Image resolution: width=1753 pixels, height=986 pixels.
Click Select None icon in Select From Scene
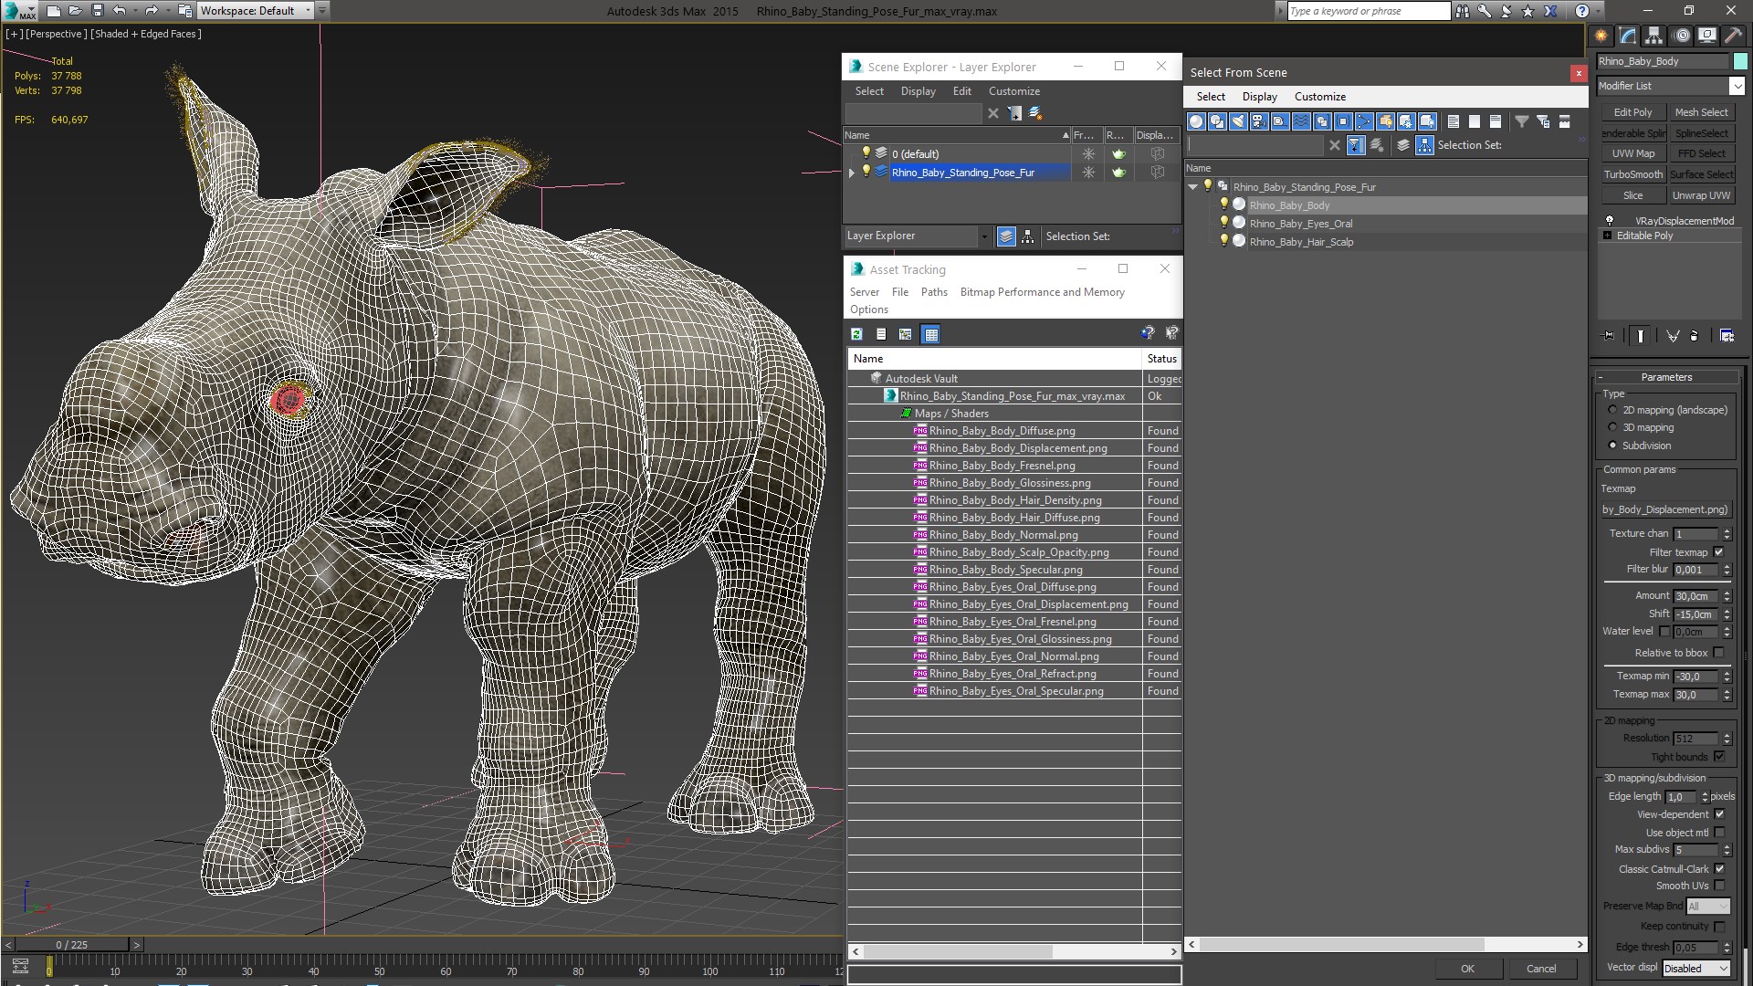point(1475,121)
